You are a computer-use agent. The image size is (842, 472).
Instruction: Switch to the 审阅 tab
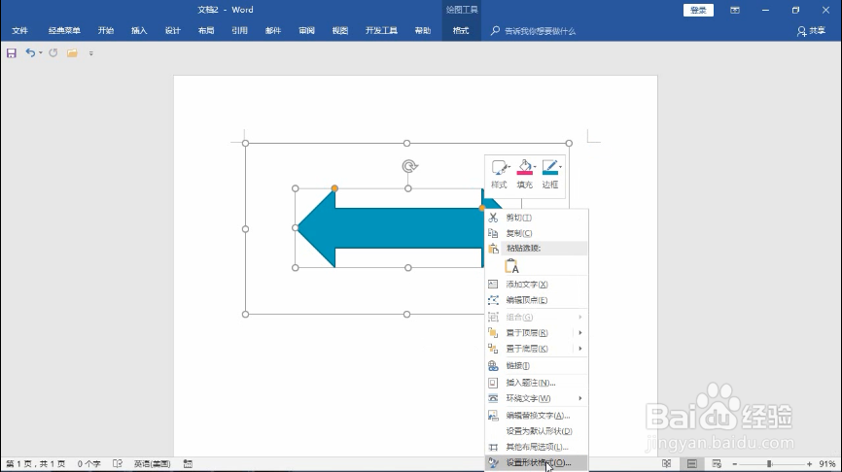[x=306, y=30]
